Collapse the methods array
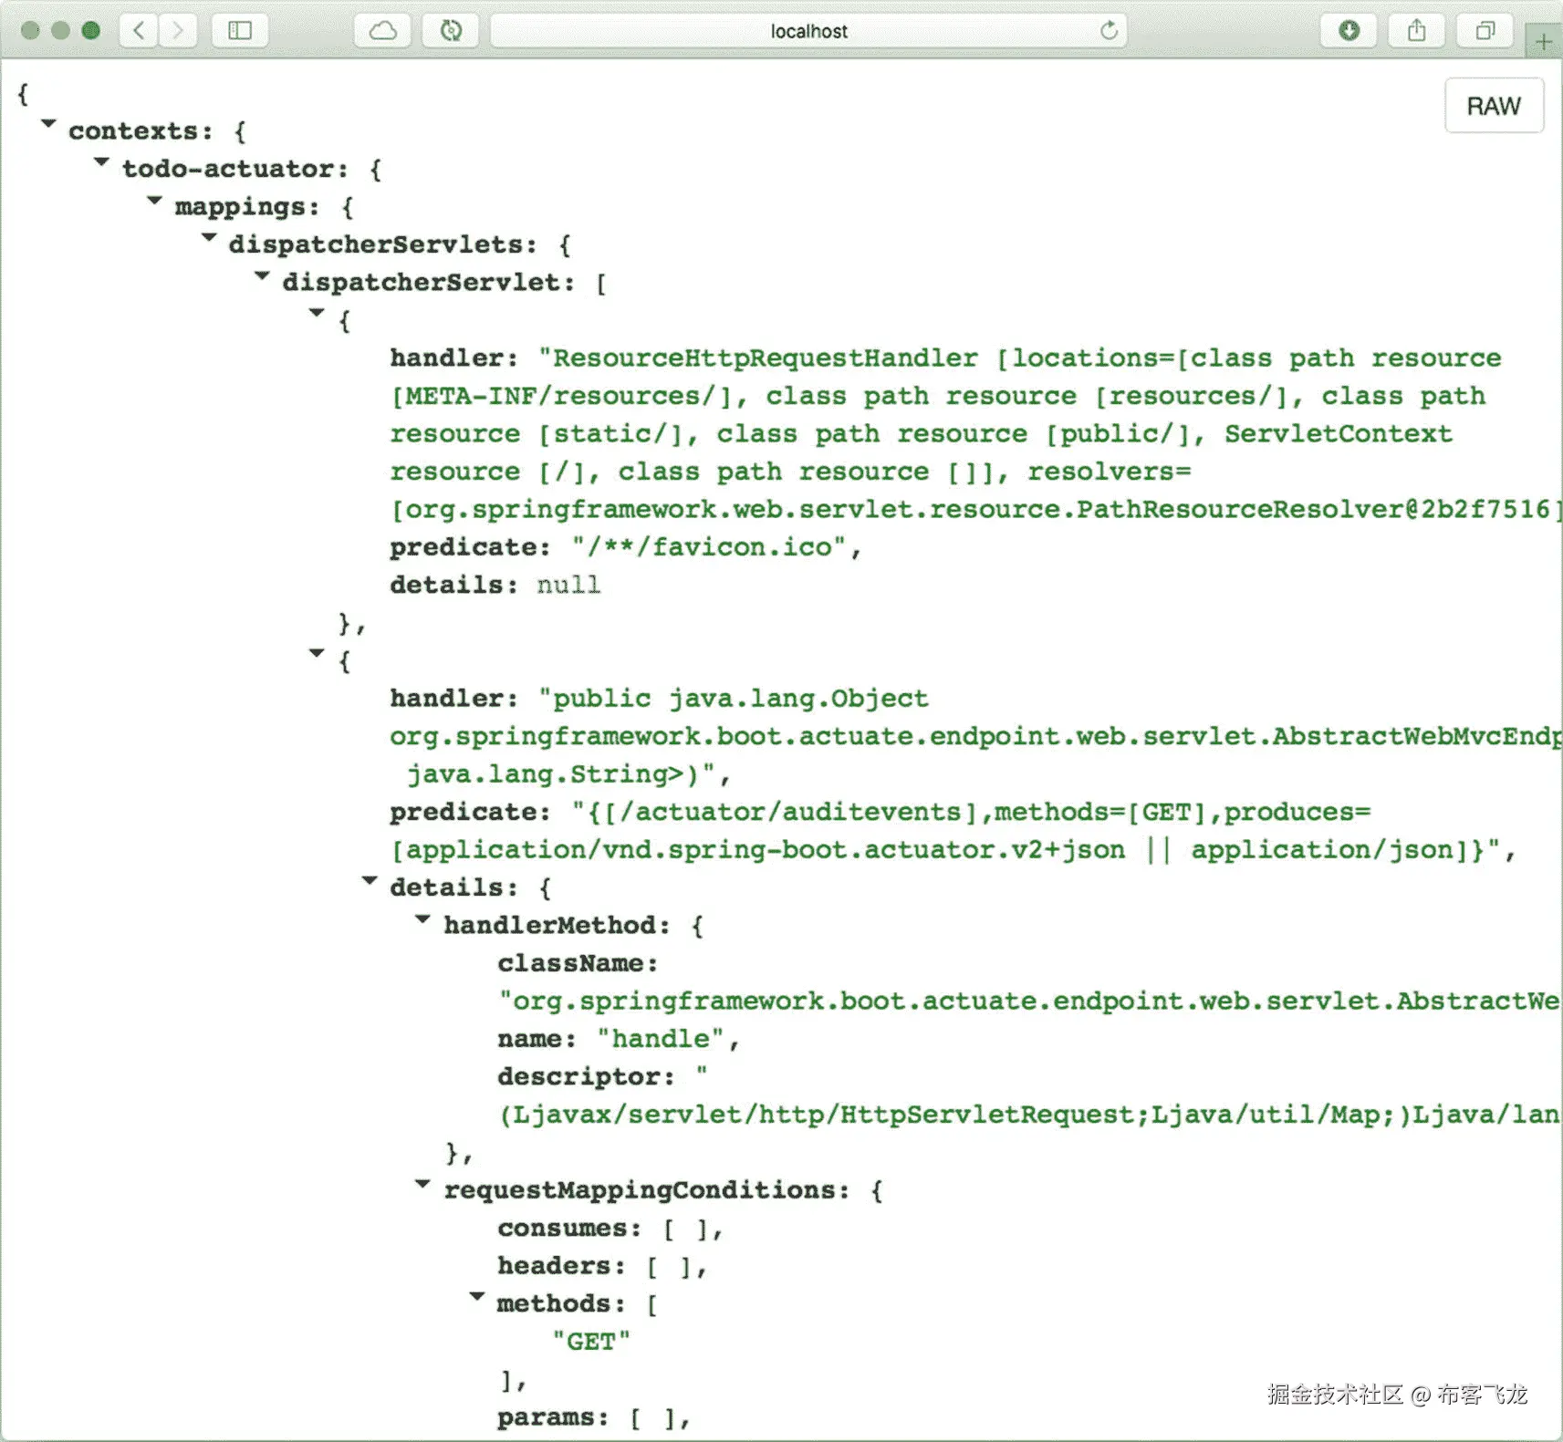Image resolution: width=1563 pixels, height=1442 pixels. (x=477, y=1296)
